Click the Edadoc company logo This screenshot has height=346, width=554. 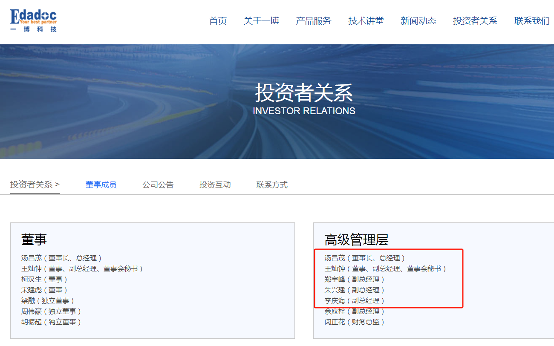[x=33, y=20]
